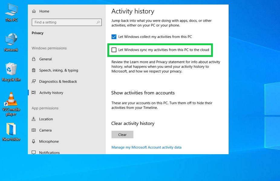Type in the Find a setting field

pyautogui.click(x=63, y=22)
